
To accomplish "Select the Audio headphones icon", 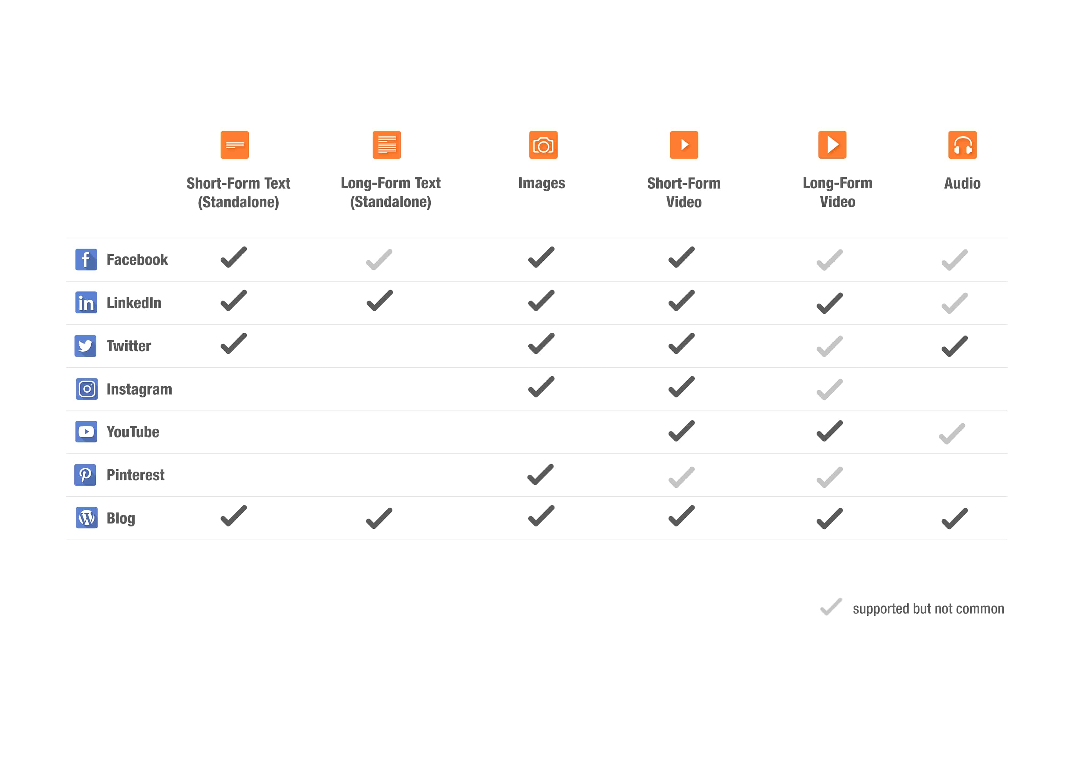I will (x=962, y=145).
